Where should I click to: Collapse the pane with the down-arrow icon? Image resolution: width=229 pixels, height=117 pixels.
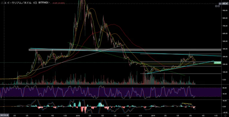coord(216,6)
